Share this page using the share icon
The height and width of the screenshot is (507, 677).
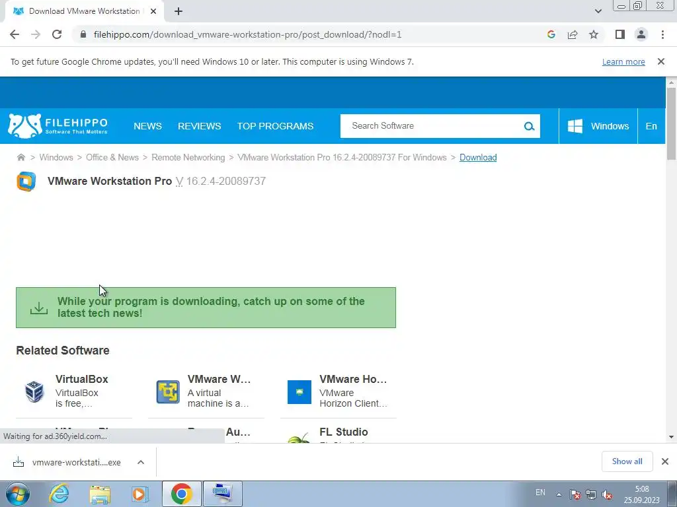(573, 34)
